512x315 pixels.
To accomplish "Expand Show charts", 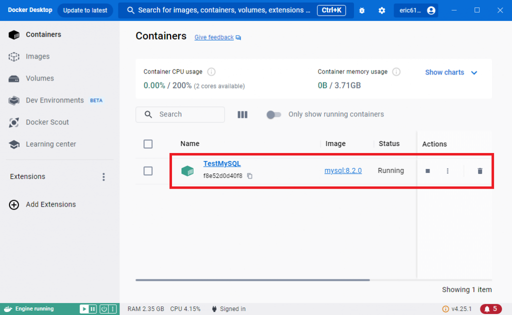I will [x=451, y=72].
